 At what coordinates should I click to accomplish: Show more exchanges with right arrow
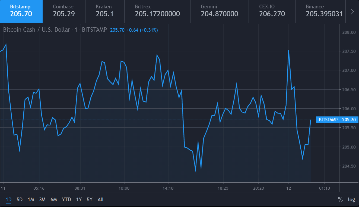point(352,11)
